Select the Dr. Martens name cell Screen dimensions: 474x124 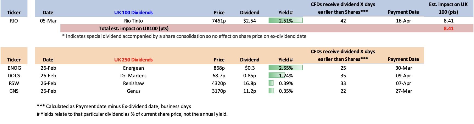[x=133, y=76]
